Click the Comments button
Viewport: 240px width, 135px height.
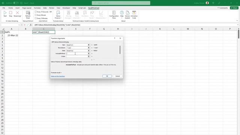223,8
